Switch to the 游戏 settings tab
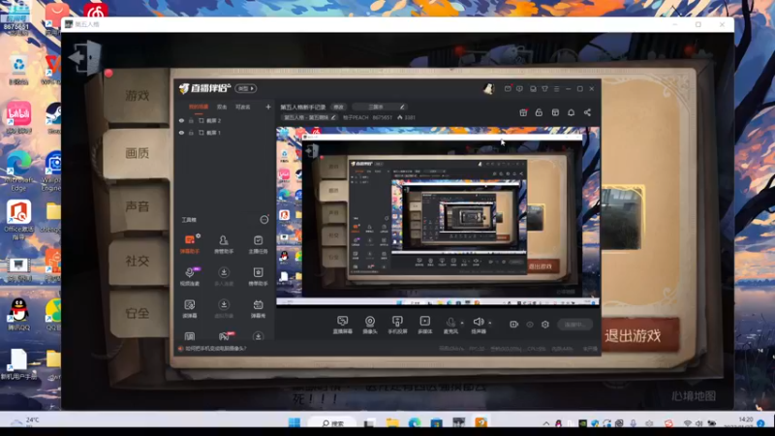 pyautogui.click(x=137, y=95)
